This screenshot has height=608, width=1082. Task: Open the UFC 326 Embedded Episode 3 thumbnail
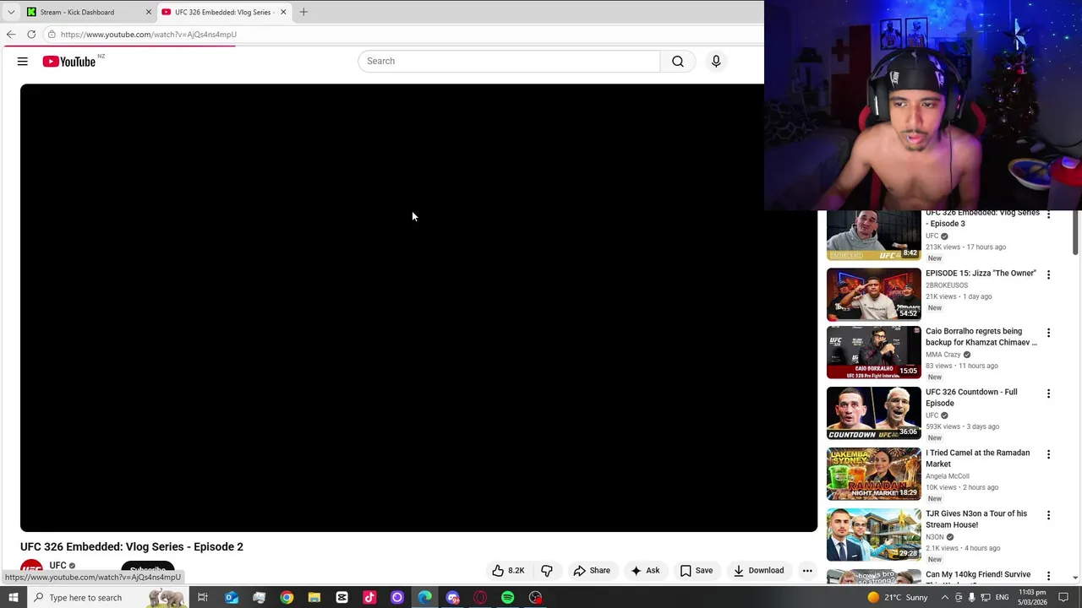pos(873,236)
